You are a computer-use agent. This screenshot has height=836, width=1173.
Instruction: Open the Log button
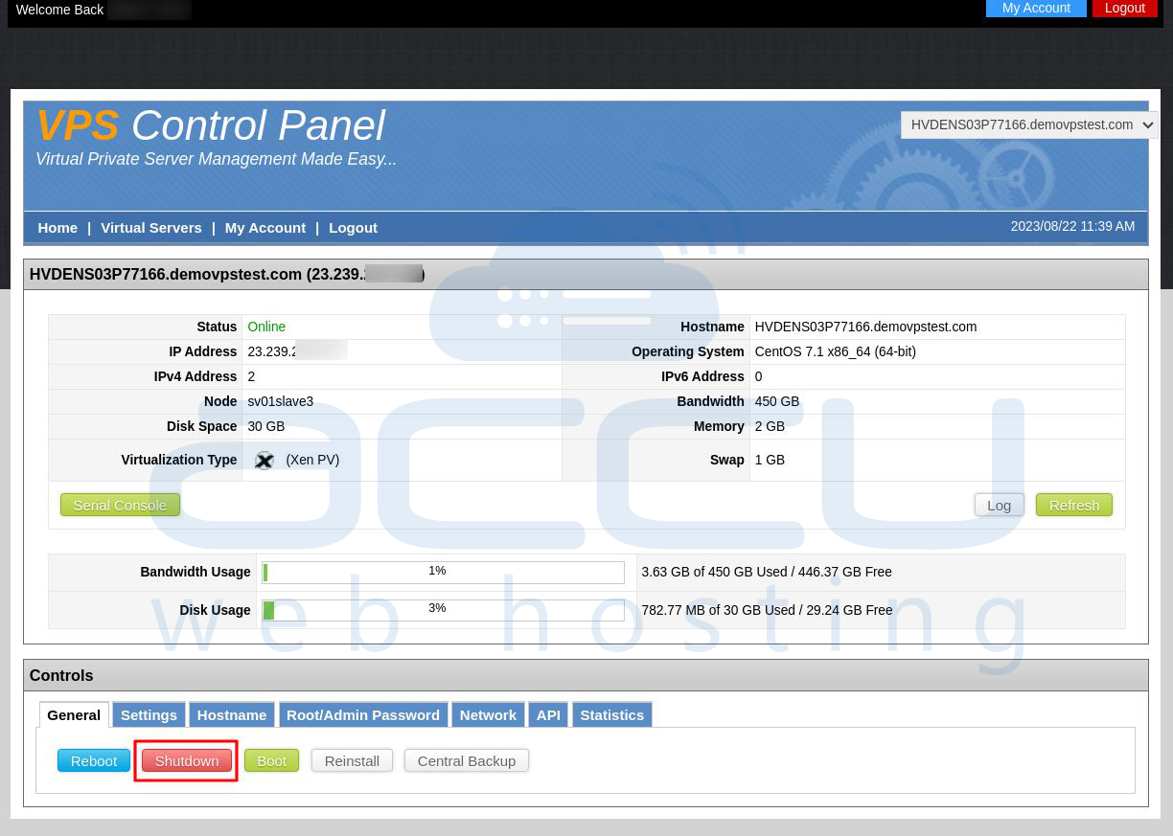point(1000,505)
